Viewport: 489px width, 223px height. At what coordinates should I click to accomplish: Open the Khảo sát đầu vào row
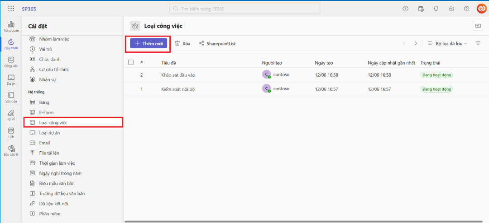pos(178,75)
